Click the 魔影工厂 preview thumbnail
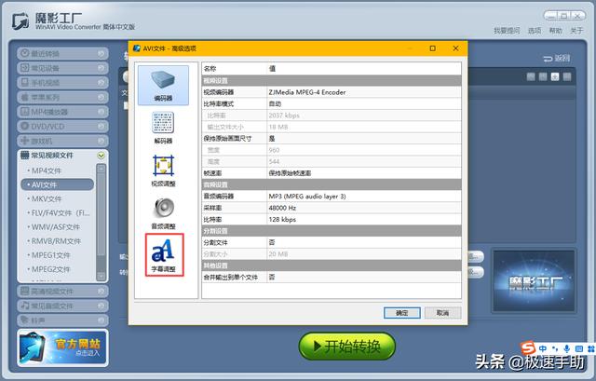 pos(534,281)
